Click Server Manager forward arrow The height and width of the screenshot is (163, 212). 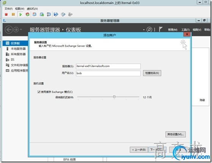[x=16, y=30]
